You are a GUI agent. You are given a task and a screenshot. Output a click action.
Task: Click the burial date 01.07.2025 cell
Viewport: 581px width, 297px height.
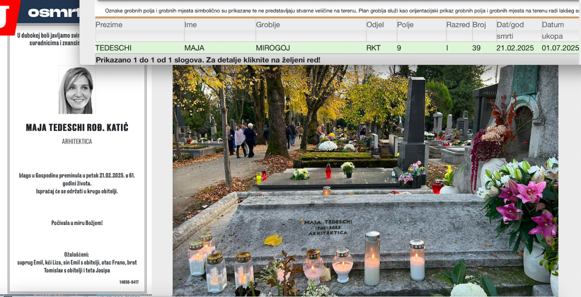tap(560, 48)
